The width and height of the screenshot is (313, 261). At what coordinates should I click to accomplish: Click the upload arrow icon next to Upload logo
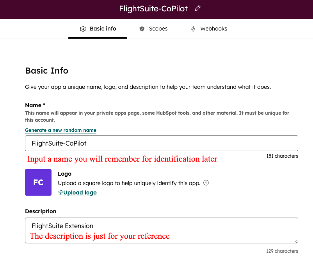tap(60, 193)
